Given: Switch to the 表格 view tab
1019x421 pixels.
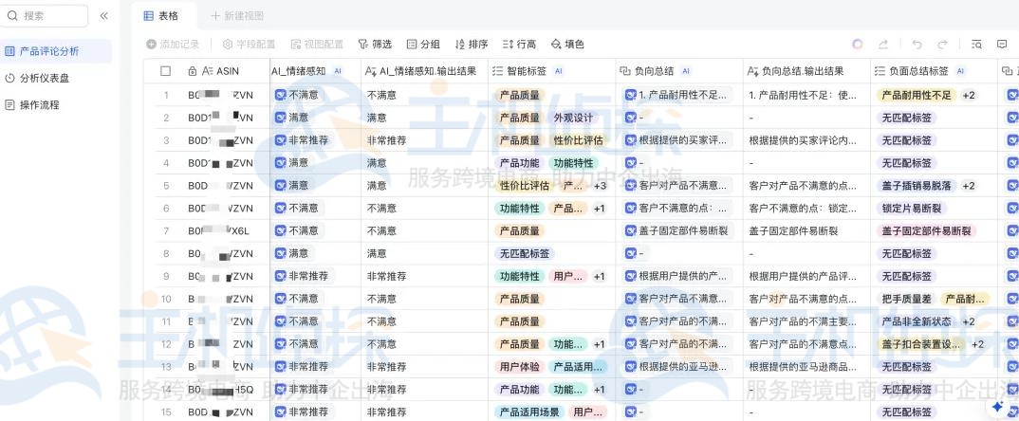Looking at the screenshot, I should pos(161,16).
